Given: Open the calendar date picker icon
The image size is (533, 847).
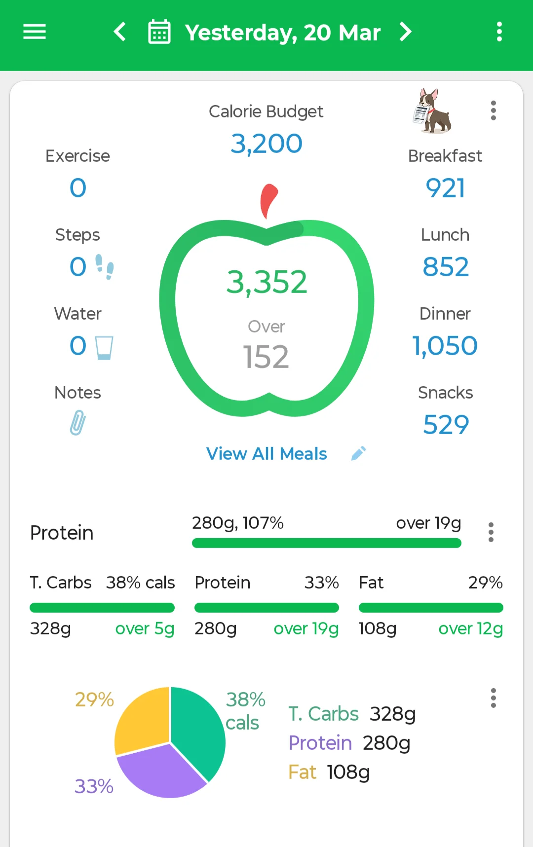Looking at the screenshot, I should coord(159,32).
